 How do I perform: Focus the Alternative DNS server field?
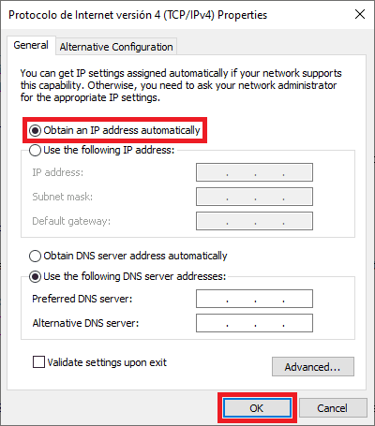tap(254, 323)
